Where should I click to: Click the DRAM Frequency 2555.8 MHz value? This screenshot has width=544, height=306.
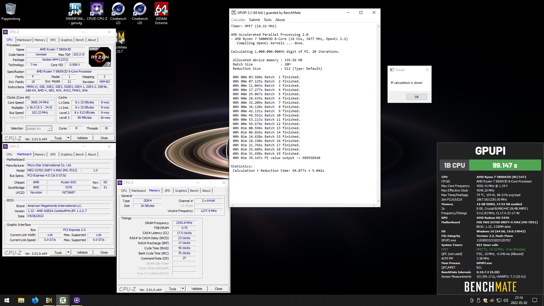184,223
